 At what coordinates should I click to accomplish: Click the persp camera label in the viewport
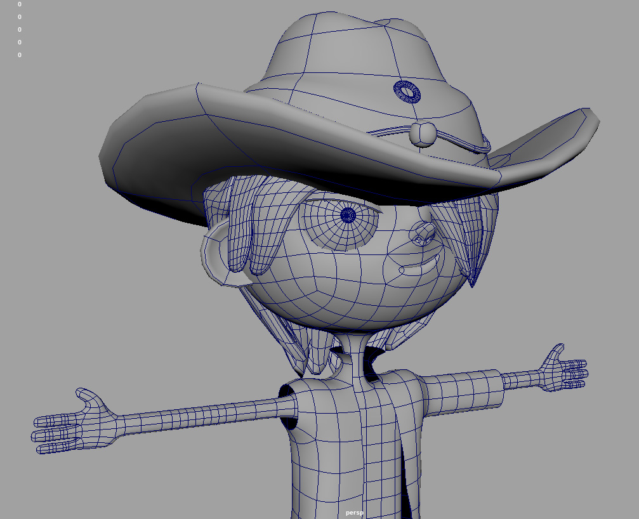click(x=355, y=513)
